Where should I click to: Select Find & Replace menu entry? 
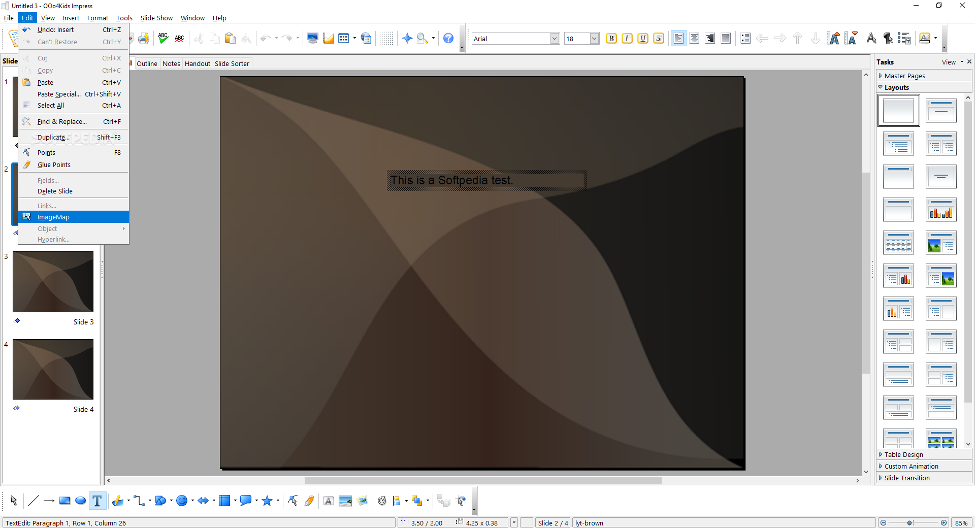pyautogui.click(x=74, y=121)
